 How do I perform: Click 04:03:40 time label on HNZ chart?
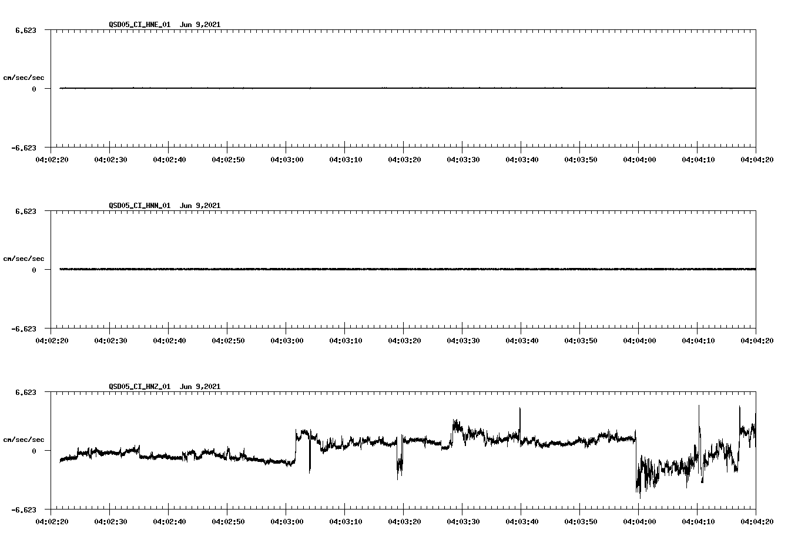[521, 521]
